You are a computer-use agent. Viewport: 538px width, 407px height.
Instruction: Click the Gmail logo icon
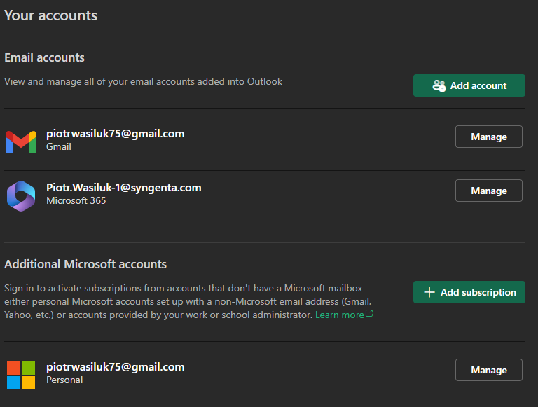(x=21, y=142)
